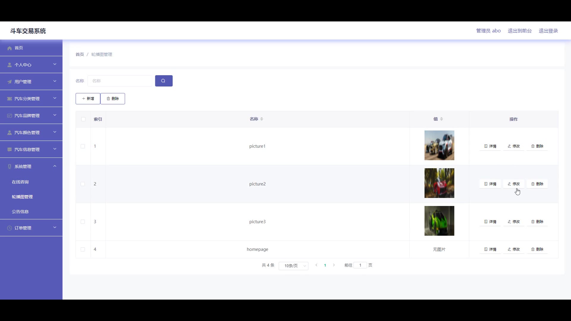Sort by the 值 column arrows
571x321 pixels.
click(x=441, y=119)
